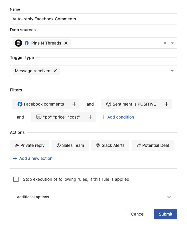Open the Sales Team assignment action
This screenshot has height=230, width=187.
pos(70,145)
